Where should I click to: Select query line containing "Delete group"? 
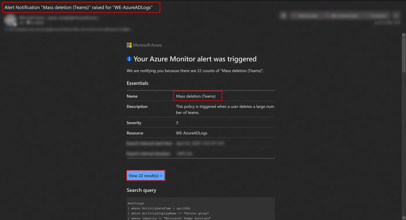tap(168, 213)
